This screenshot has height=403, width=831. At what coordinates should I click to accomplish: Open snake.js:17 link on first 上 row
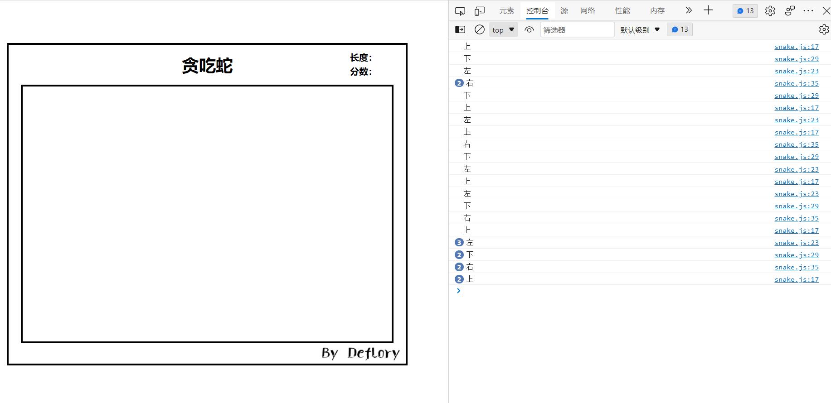tap(797, 47)
